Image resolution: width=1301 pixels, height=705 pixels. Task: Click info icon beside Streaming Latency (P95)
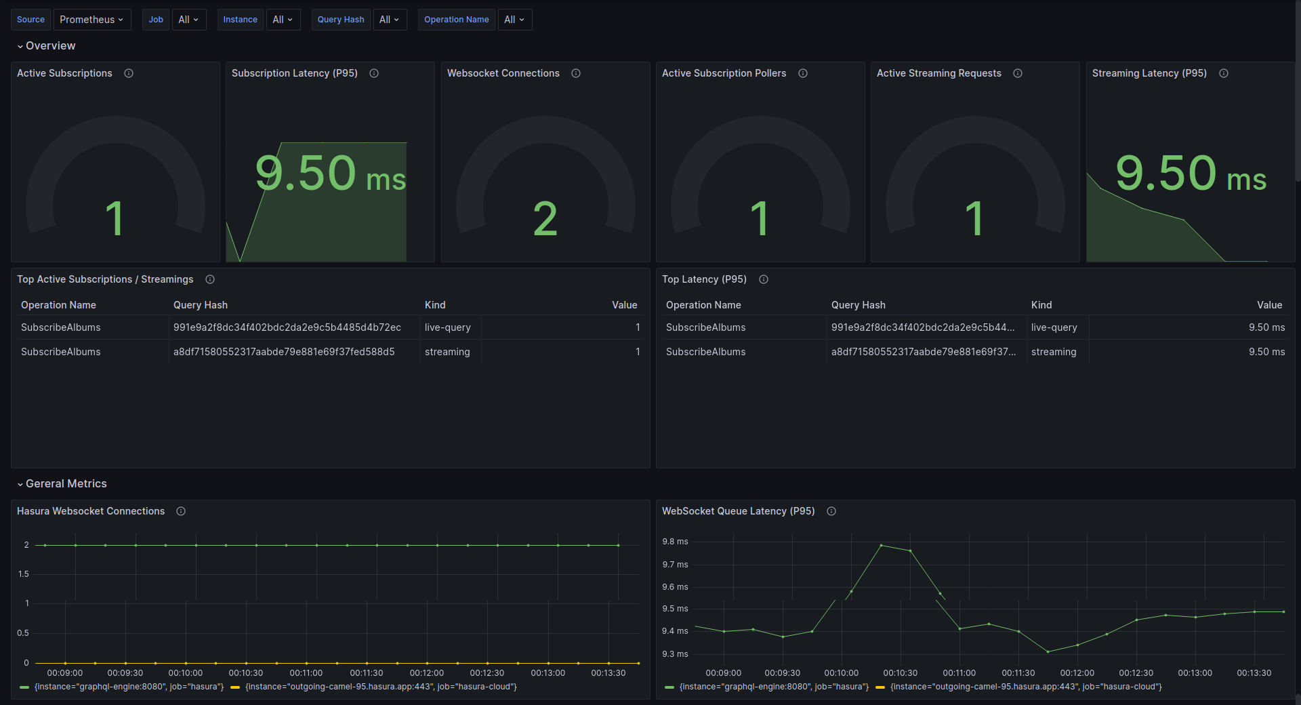coord(1224,73)
